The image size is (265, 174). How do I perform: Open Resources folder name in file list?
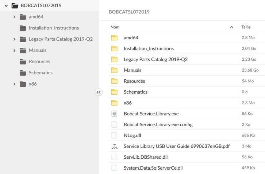tap(134, 81)
